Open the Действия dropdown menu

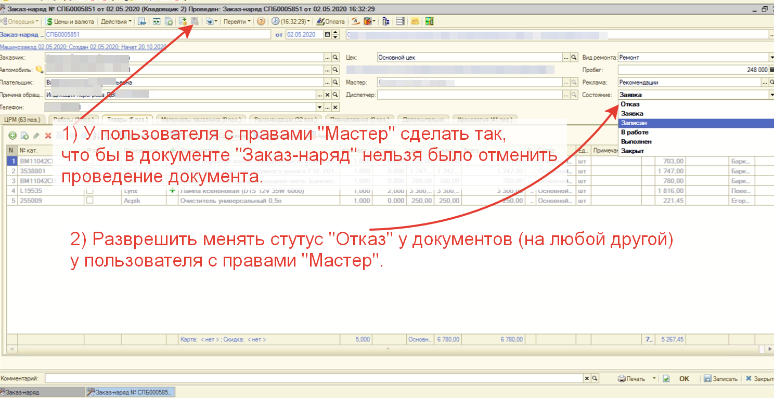point(115,21)
